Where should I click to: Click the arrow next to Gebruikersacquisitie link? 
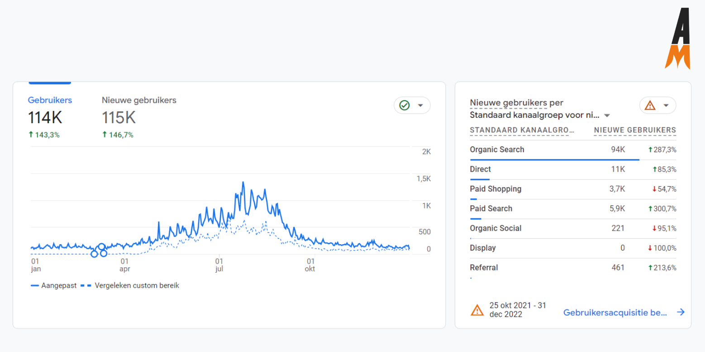681,312
